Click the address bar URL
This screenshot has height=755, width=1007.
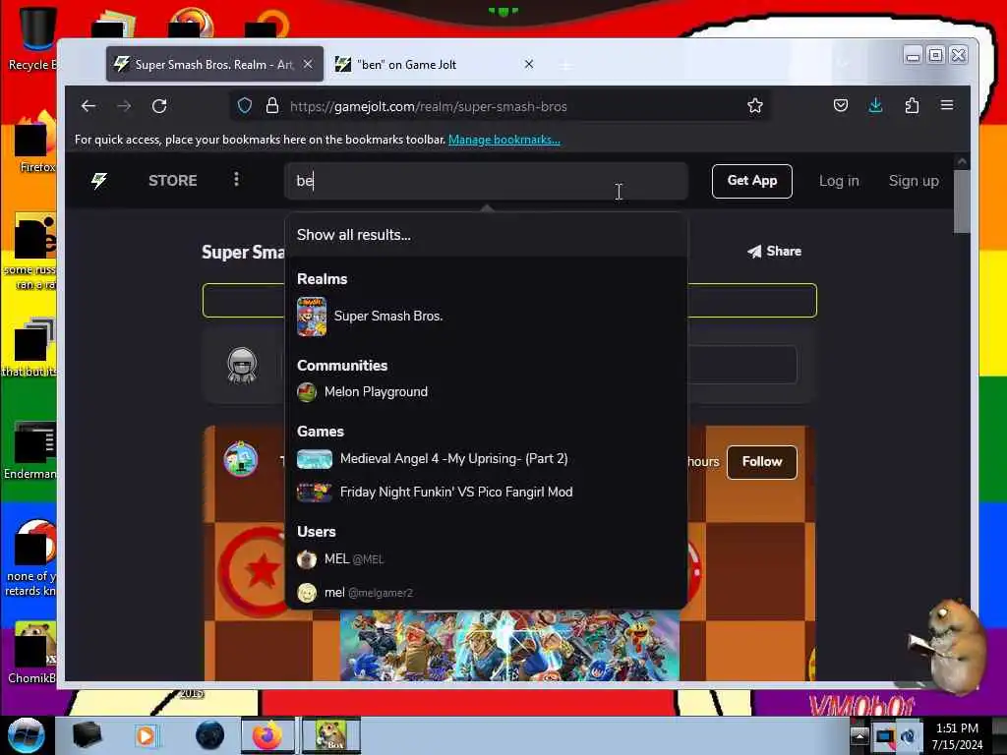pyautogui.click(x=429, y=106)
